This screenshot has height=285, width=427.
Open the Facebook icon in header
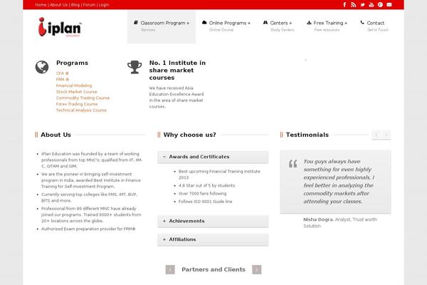(344, 5)
